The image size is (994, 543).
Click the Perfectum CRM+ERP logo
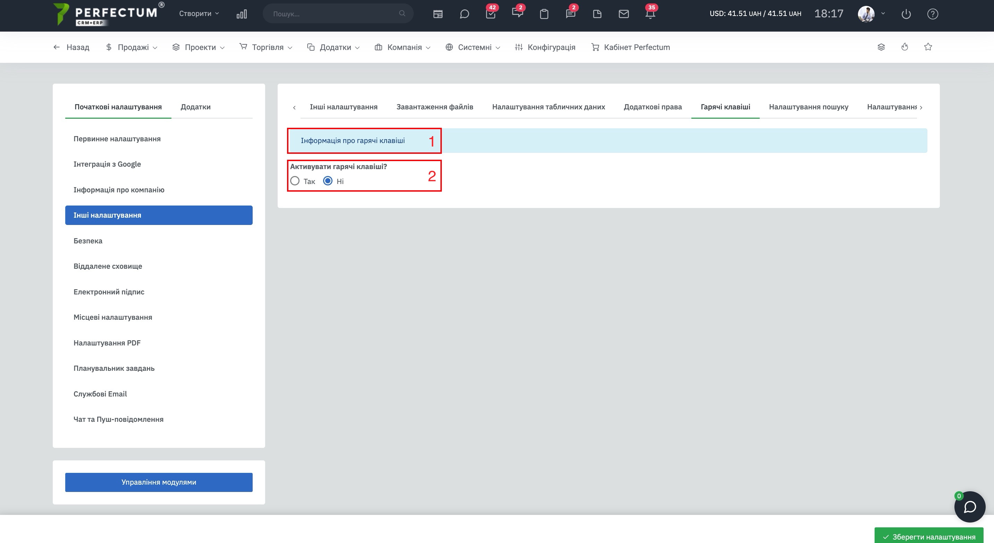[x=108, y=14]
